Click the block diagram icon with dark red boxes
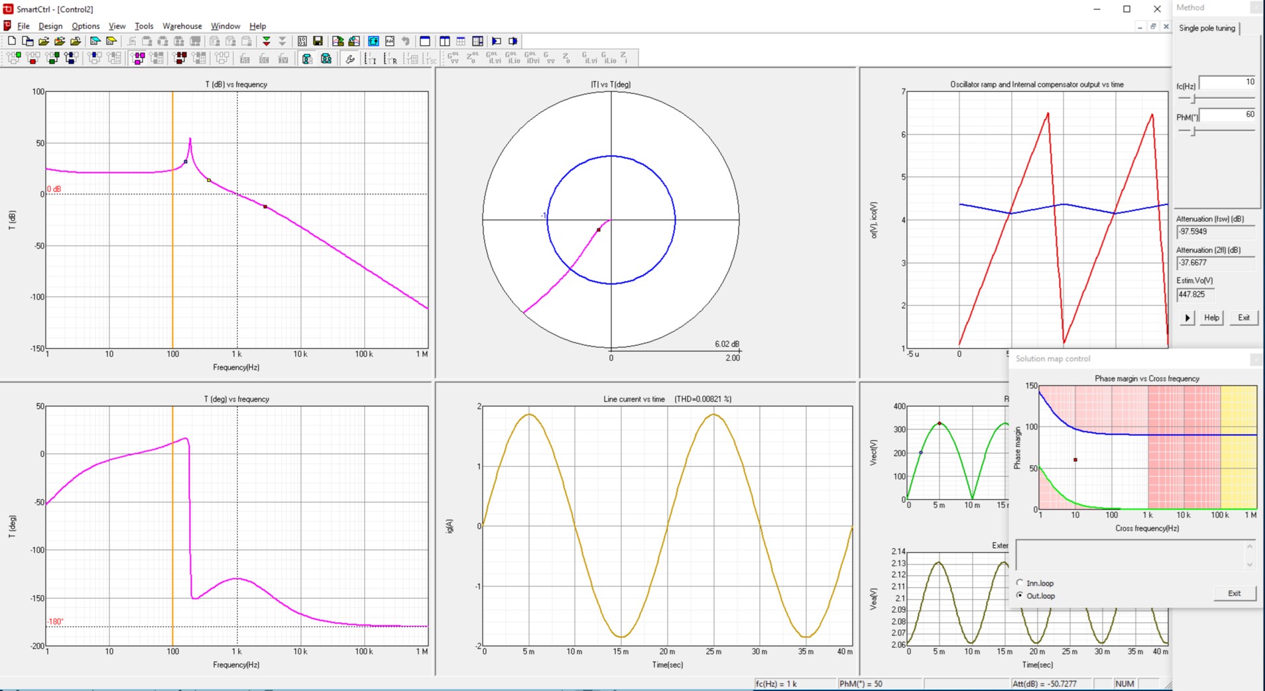 click(180, 58)
